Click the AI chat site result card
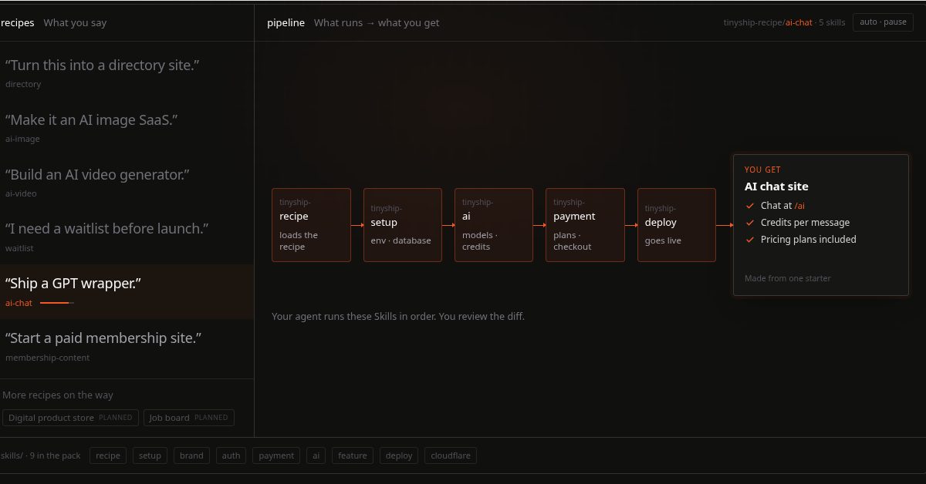The height and width of the screenshot is (484, 926). pyautogui.click(x=821, y=225)
